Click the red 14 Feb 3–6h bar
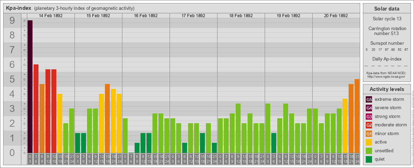Screen dimensions: 414x168 tap(36, 108)
